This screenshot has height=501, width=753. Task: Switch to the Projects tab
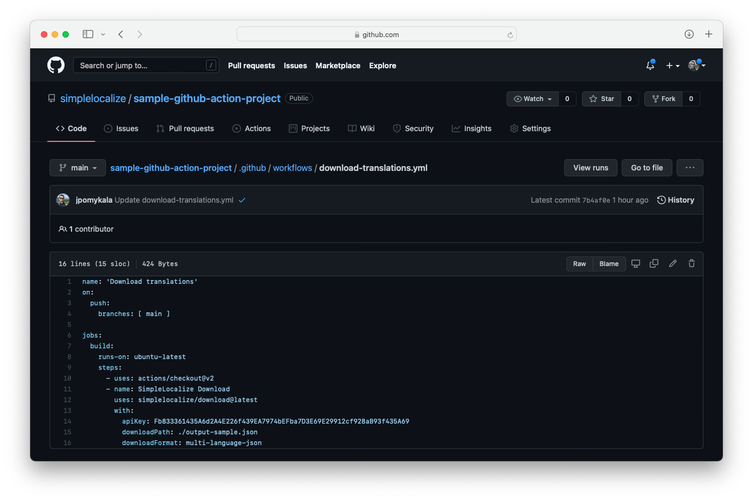(309, 128)
